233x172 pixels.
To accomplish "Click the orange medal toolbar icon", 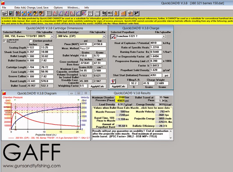I will 116,13.
